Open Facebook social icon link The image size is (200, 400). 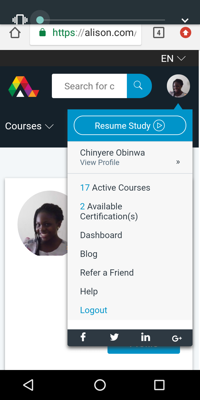coord(83,337)
